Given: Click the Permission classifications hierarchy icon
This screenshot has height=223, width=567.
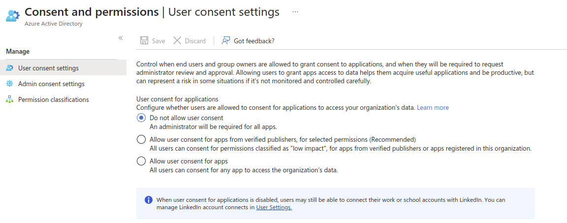Looking at the screenshot, I should [x=9, y=99].
